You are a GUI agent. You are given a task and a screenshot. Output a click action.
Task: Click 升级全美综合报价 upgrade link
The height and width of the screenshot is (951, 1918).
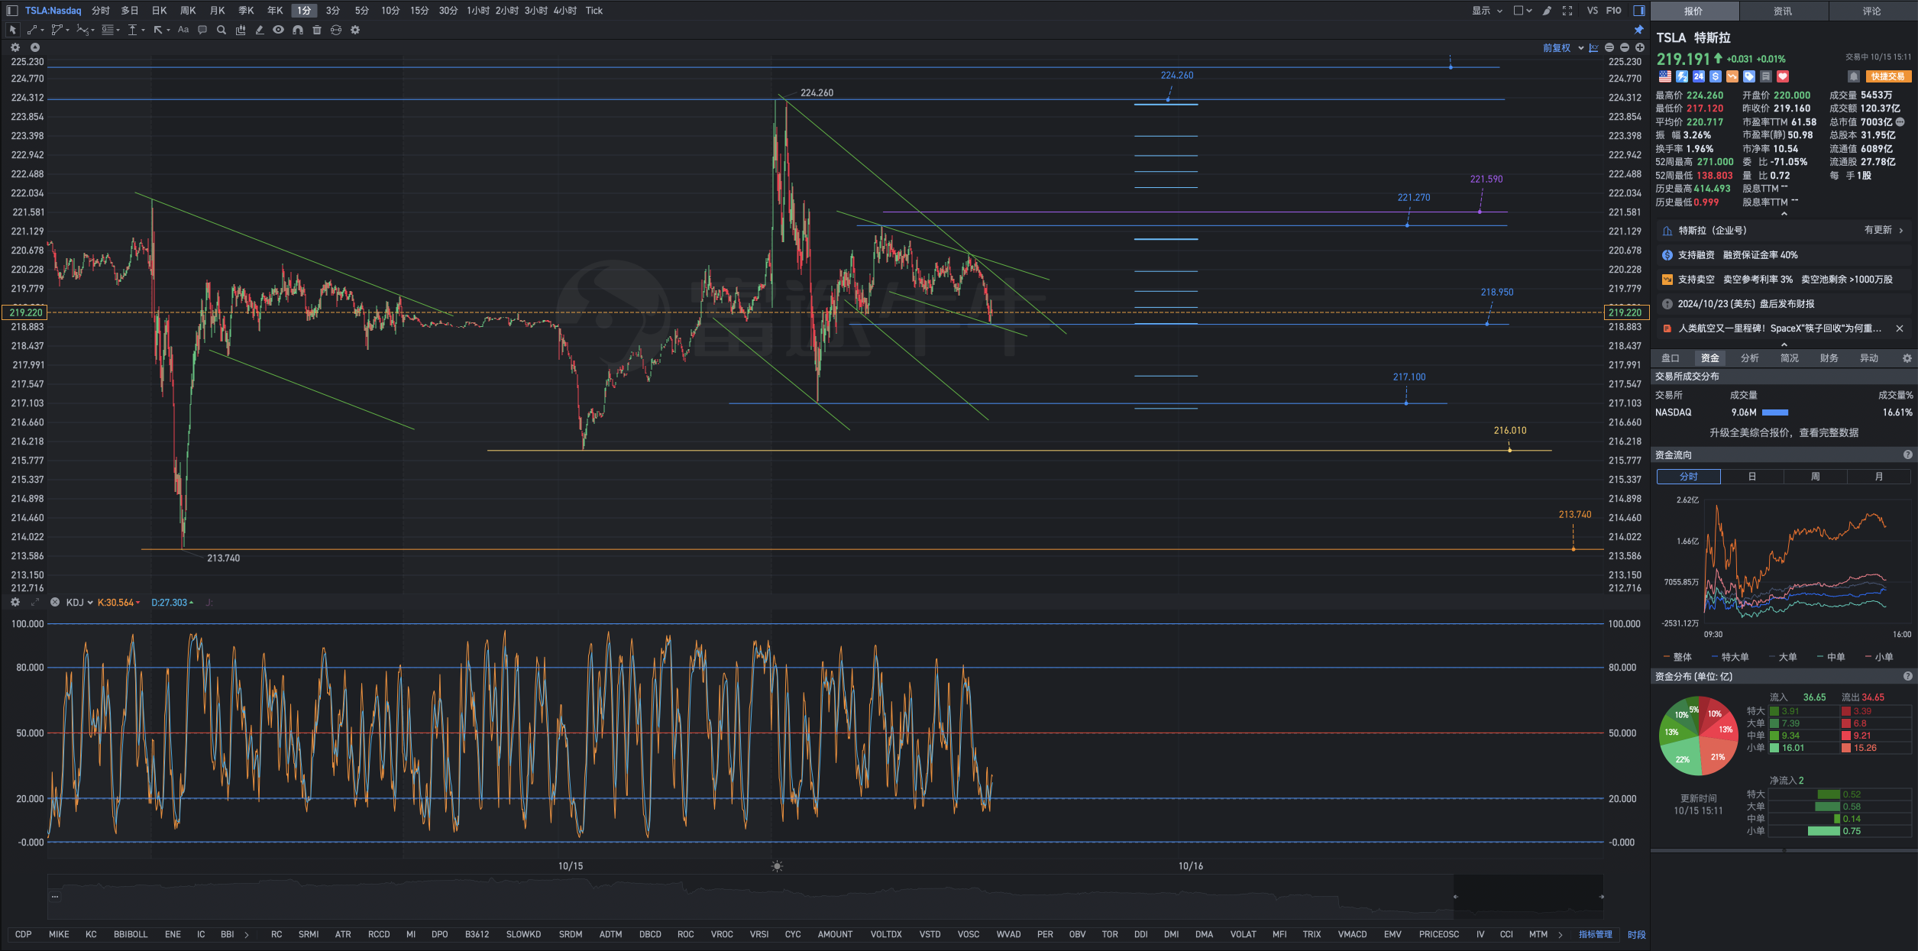(1784, 432)
